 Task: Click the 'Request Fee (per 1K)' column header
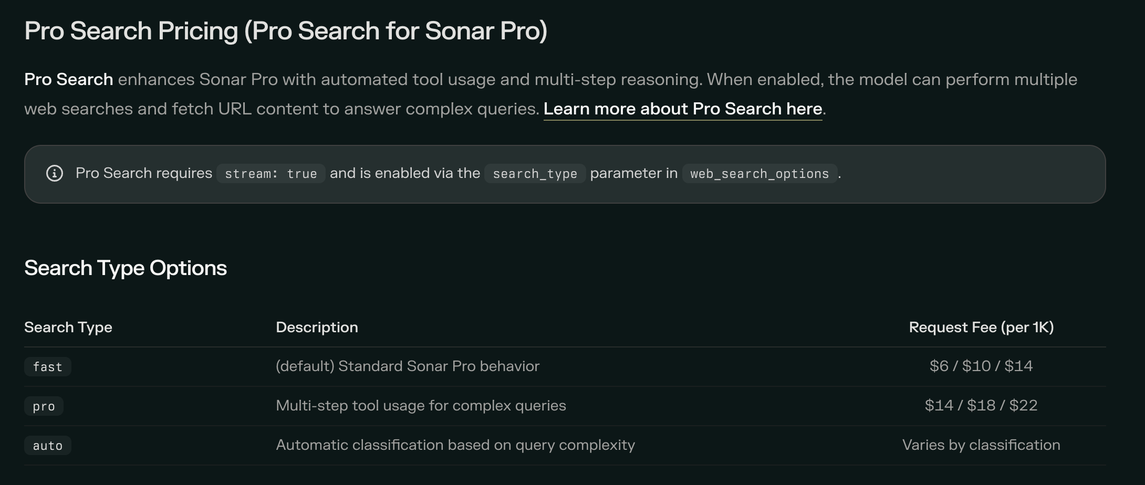pos(981,327)
